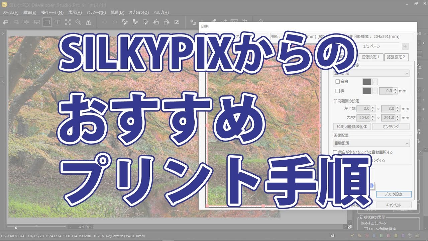Select the single preview mode icon
Image resolution: width=428 pixels, height=241 pixels.
(47, 22)
